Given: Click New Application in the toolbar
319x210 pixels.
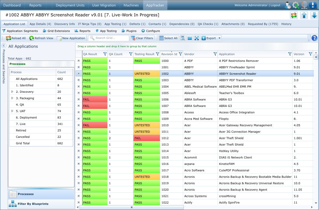Looking at the screenshot, I should (71, 38).
